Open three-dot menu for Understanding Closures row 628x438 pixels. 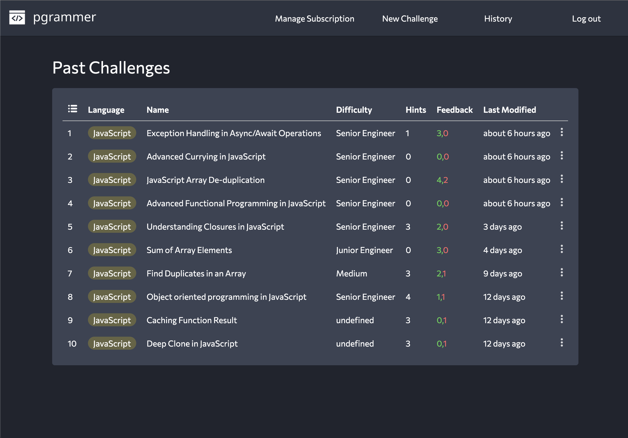coord(562,226)
